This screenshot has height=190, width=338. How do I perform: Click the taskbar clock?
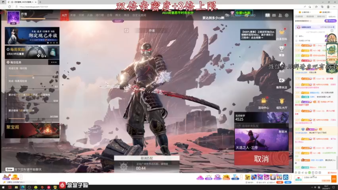pyautogui.click(x=326, y=187)
